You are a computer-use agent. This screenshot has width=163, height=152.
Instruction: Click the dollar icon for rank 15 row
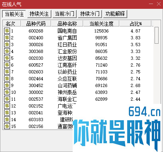click(x=7, y=126)
